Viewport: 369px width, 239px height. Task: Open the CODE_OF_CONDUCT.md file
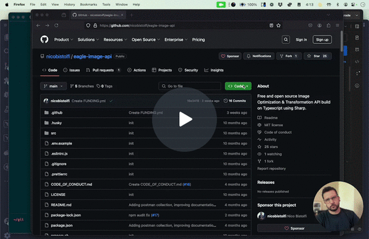[71, 185]
